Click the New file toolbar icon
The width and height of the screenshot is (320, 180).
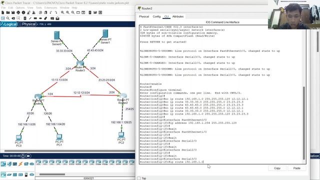(x=3, y=12)
